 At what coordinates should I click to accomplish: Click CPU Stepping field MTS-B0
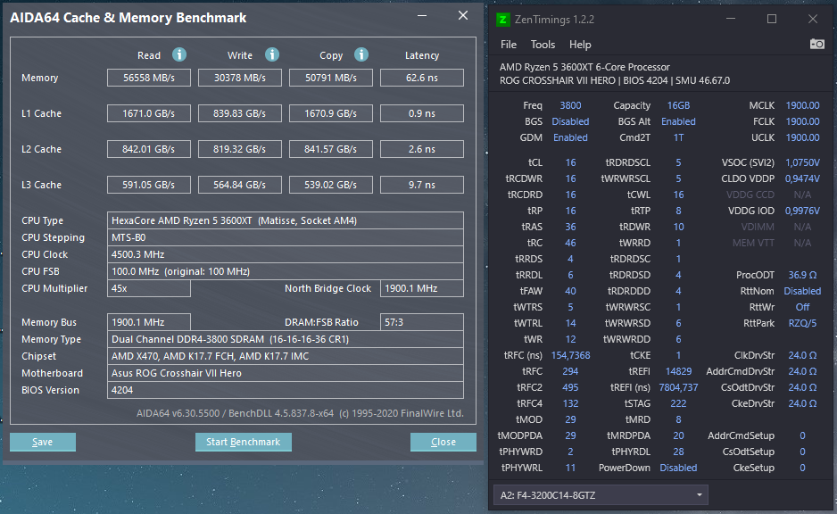[285, 237]
